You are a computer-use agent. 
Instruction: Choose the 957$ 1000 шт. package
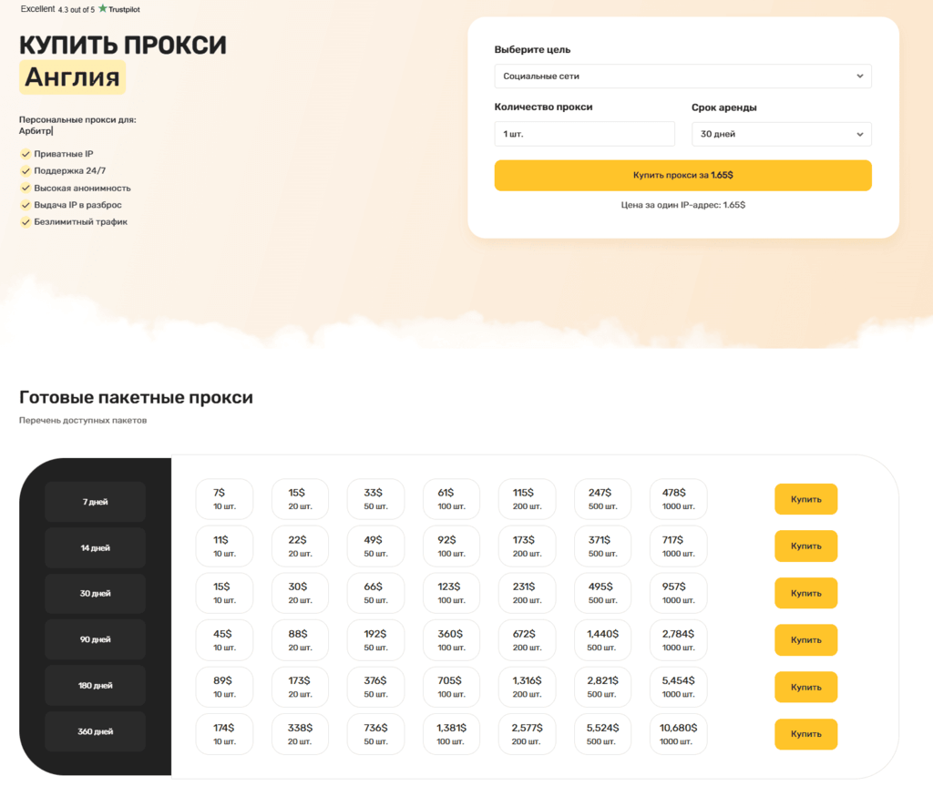click(x=678, y=593)
